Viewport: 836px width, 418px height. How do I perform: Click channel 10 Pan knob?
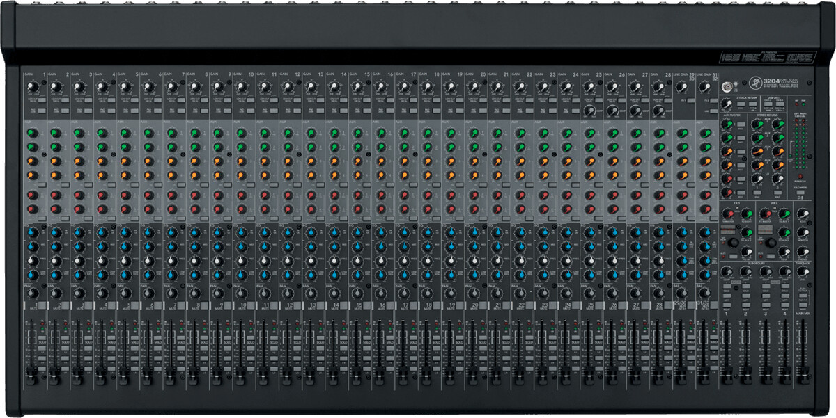241,294
